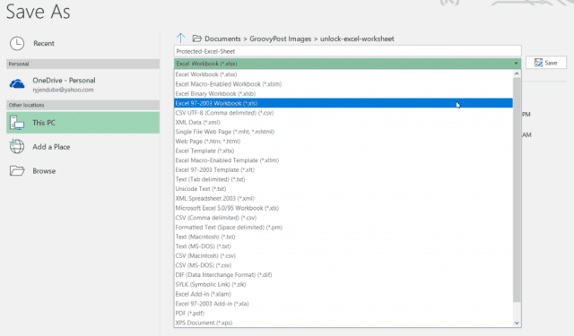This screenshot has width=574, height=336.
Task: Click the Add a Place globe icon
Action: 17,147
